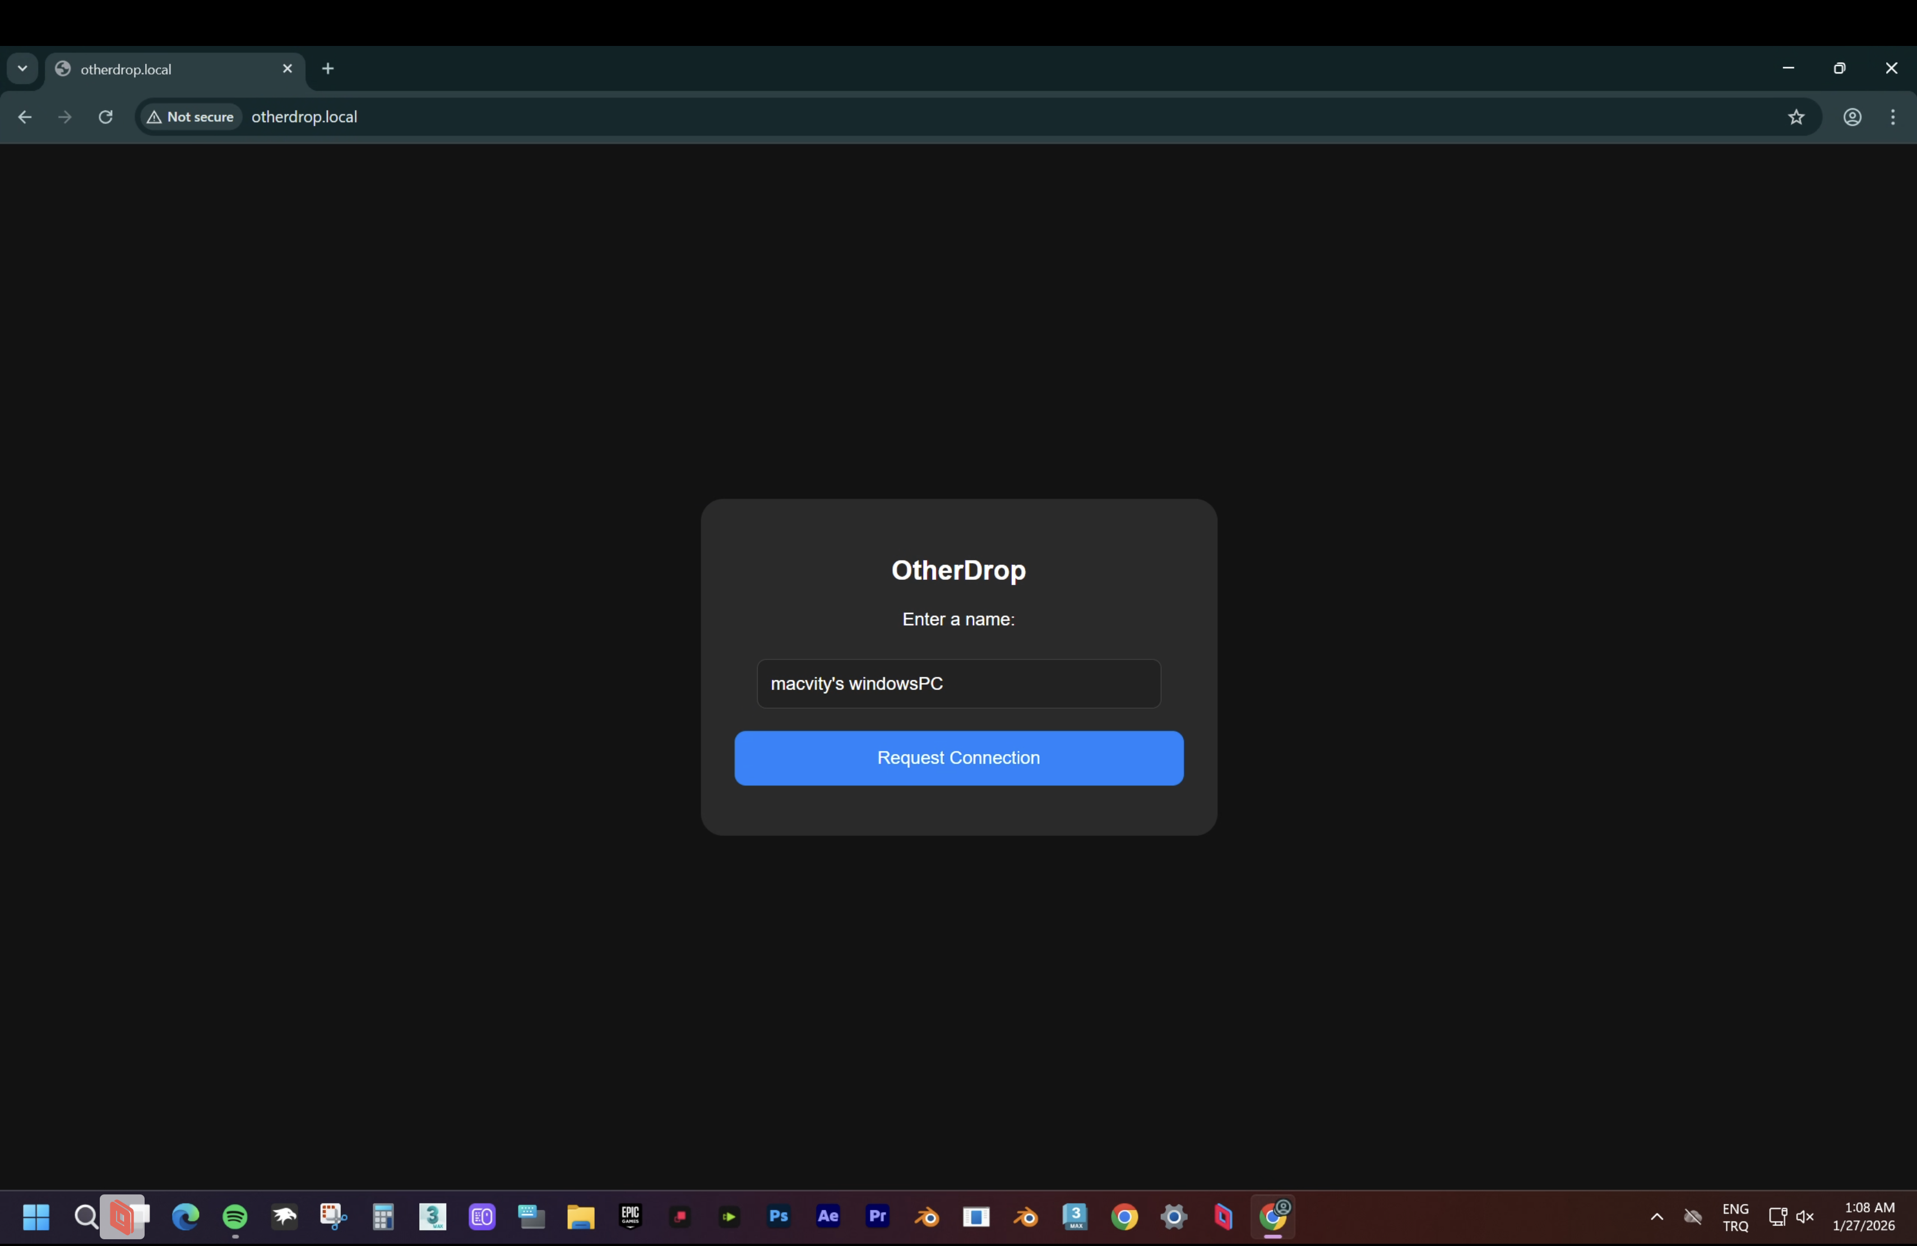Show hidden system tray icons
This screenshot has height=1246, width=1917.
point(1657,1217)
